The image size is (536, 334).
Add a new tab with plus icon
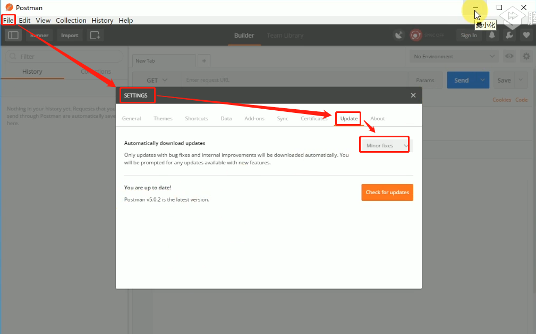(204, 61)
